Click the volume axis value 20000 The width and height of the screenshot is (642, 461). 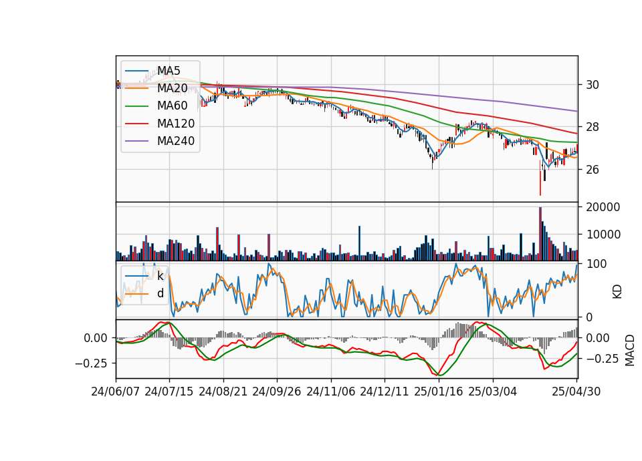[603, 207]
